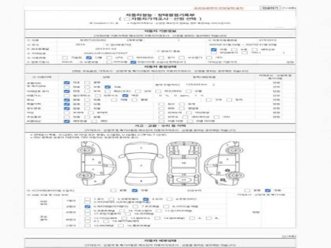Image resolution: width=331 pixels, height=248 pixels.
Task: Click the underbody car diagram
Action: coord(183,164)
